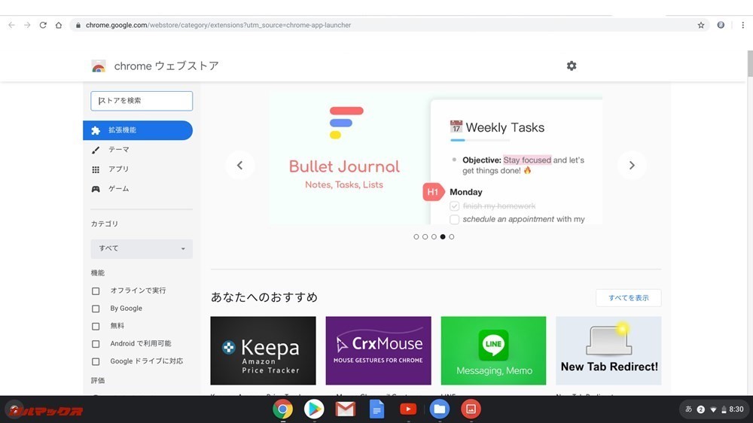Toggle Google ドライブに対応 checkbox
Screen dimensions: 753x423
click(96, 361)
